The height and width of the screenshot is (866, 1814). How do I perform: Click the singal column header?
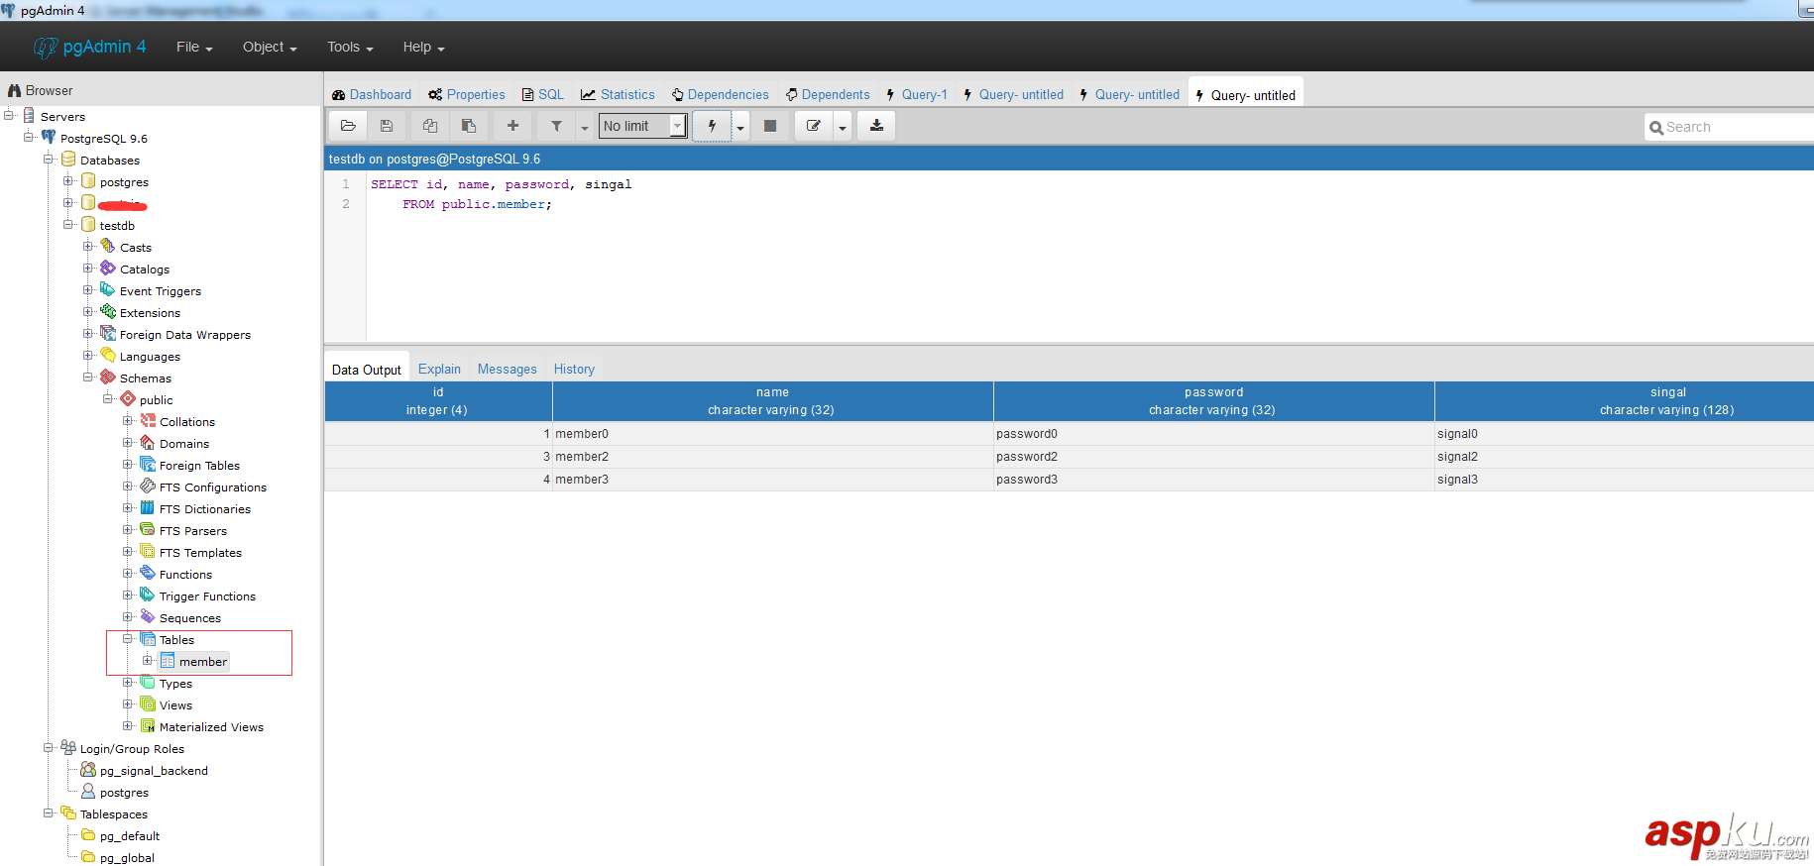pyautogui.click(x=1625, y=401)
